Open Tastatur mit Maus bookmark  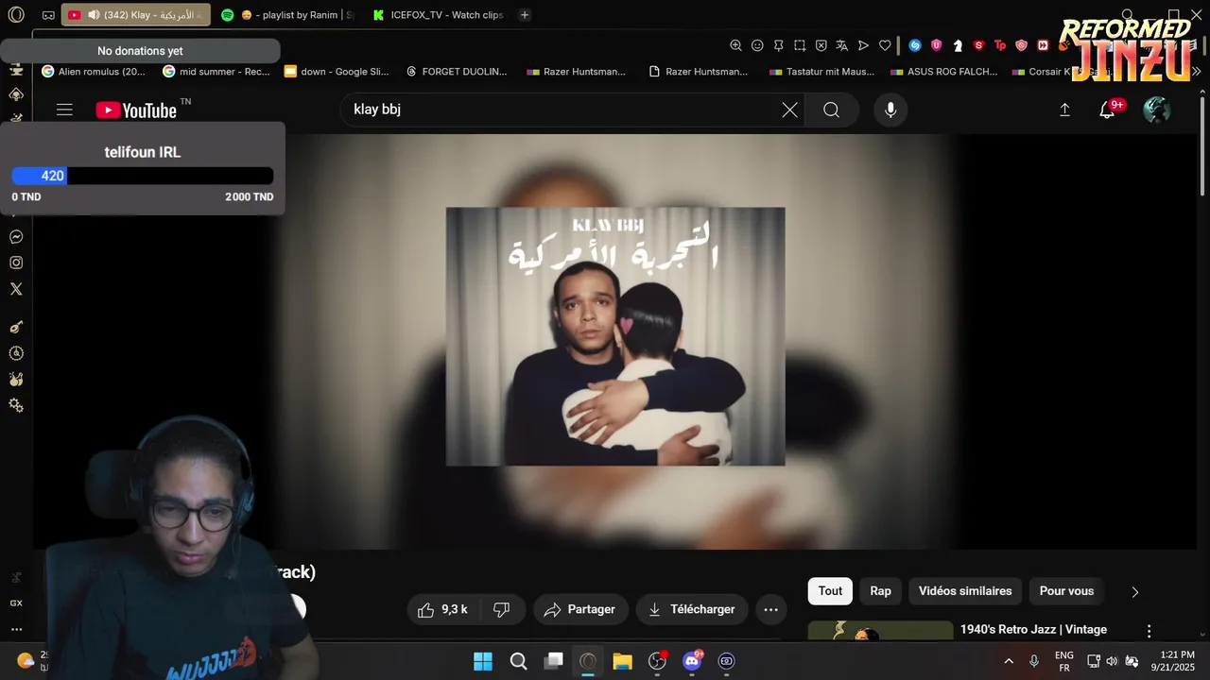point(822,71)
